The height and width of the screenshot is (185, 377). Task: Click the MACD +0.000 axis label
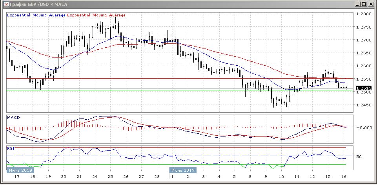tap(364, 128)
